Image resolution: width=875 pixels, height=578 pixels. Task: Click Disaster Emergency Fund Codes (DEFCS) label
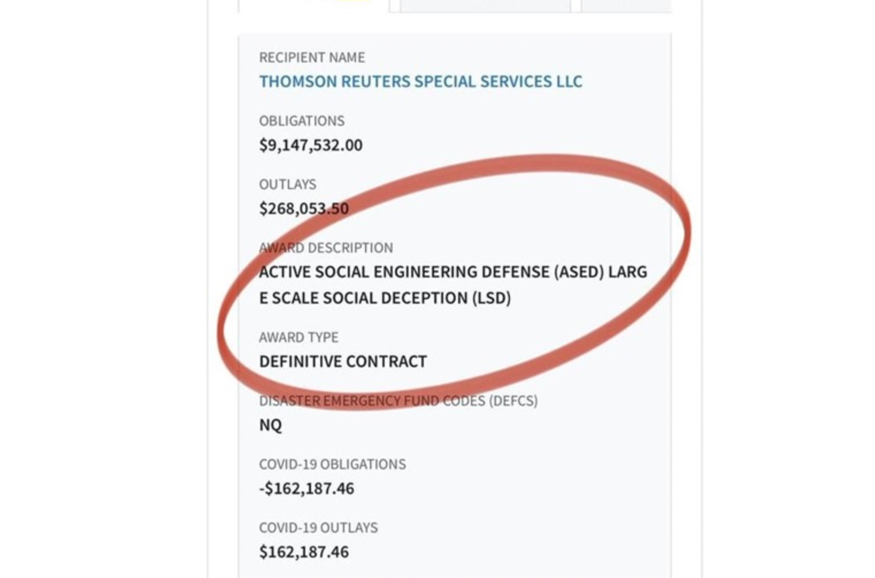click(x=398, y=401)
